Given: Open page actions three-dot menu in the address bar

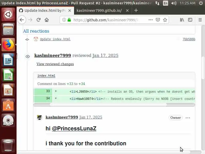Looking at the screenshot, I should [x=151, y=20].
